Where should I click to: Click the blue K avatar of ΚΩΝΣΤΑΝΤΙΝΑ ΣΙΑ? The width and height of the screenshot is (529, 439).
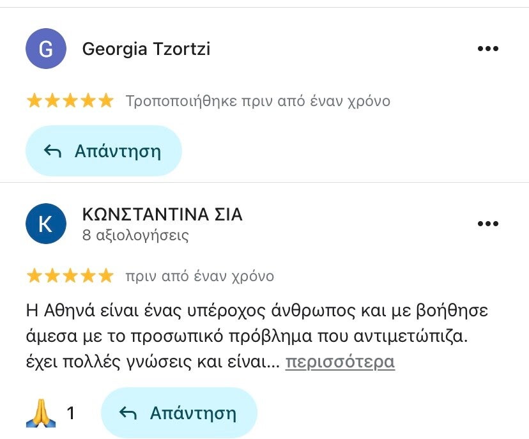coord(45,224)
